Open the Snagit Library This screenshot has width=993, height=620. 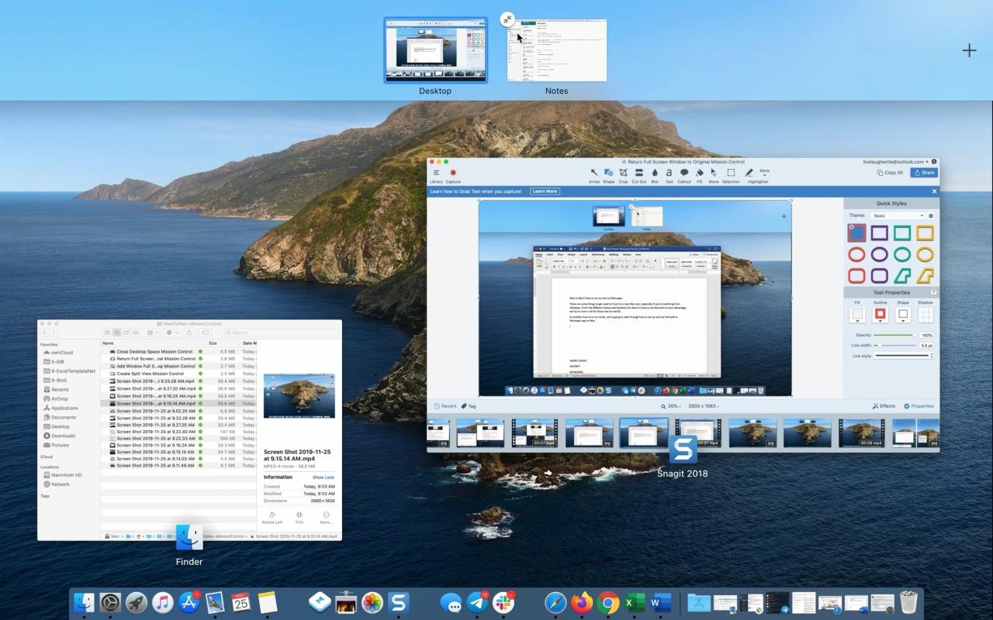click(x=434, y=174)
